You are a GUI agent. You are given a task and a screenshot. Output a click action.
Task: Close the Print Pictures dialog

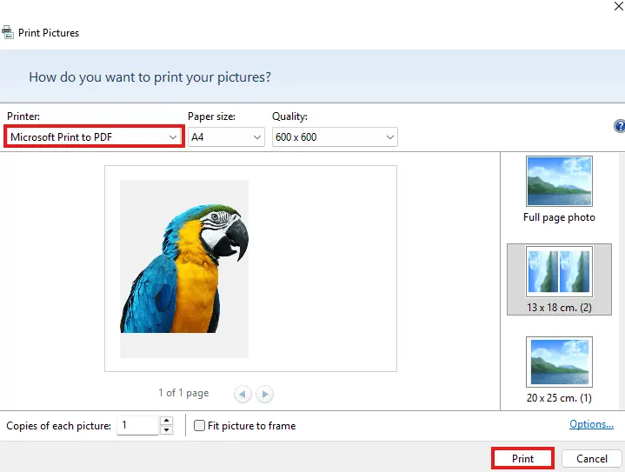(619, 6)
